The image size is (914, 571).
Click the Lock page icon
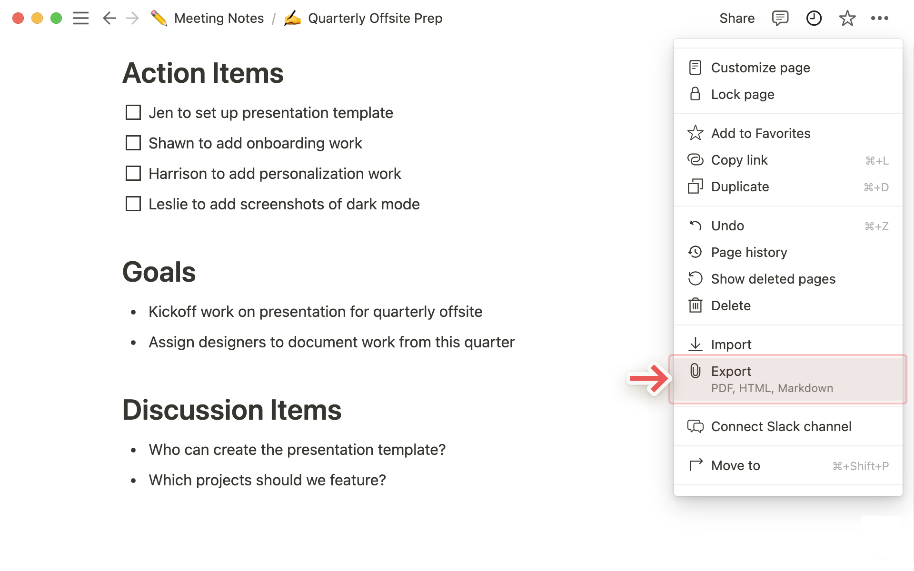pos(695,94)
